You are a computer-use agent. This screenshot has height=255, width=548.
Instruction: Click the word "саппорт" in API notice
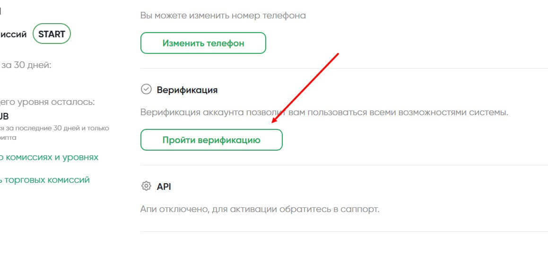[x=361, y=209]
